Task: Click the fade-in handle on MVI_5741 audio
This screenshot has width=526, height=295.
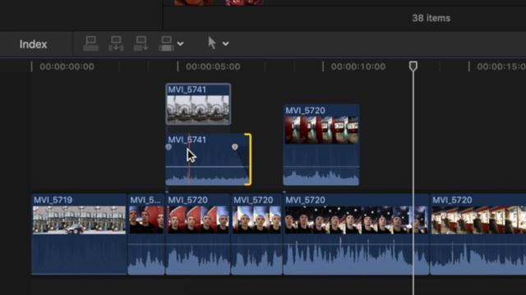Action: pyautogui.click(x=168, y=147)
